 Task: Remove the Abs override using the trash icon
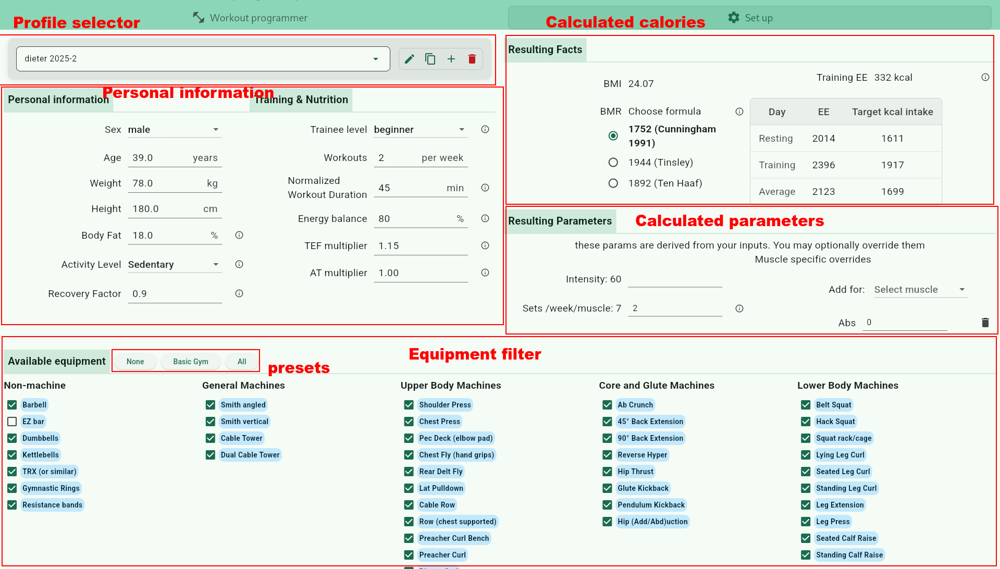tap(984, 322)
